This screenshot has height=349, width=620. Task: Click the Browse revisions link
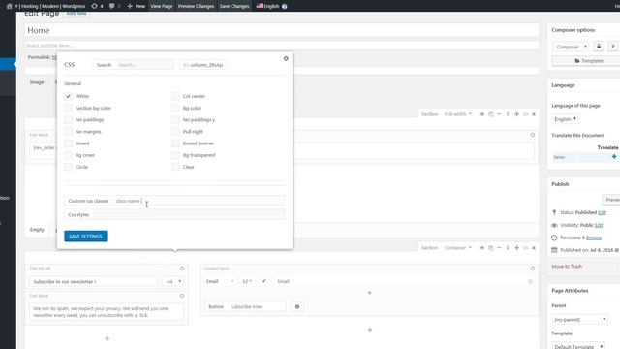594,238
